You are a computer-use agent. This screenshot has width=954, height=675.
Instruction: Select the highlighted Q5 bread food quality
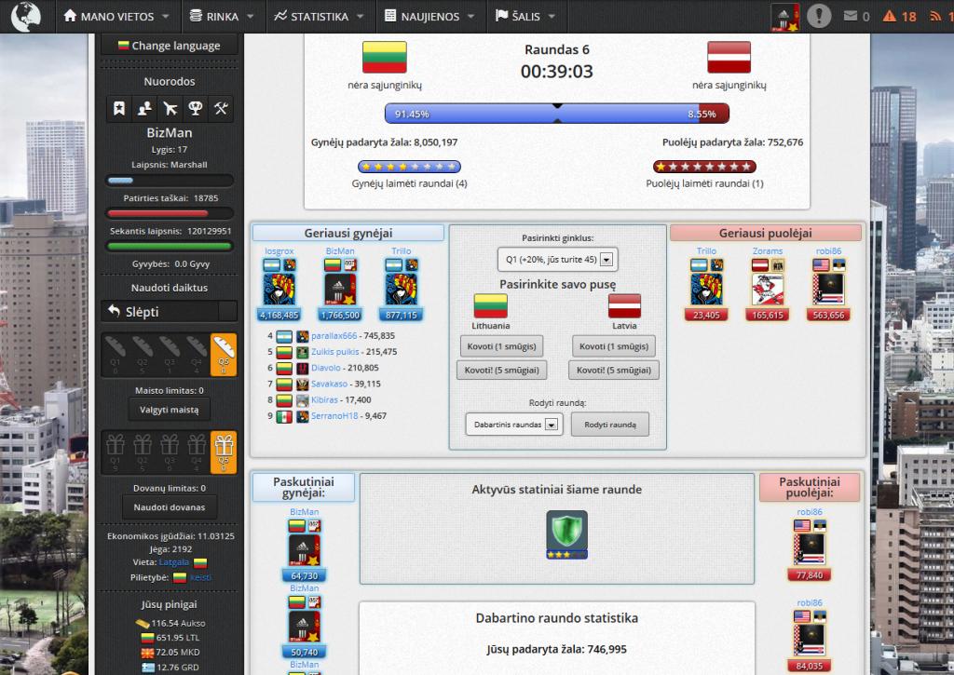(224, 355)
